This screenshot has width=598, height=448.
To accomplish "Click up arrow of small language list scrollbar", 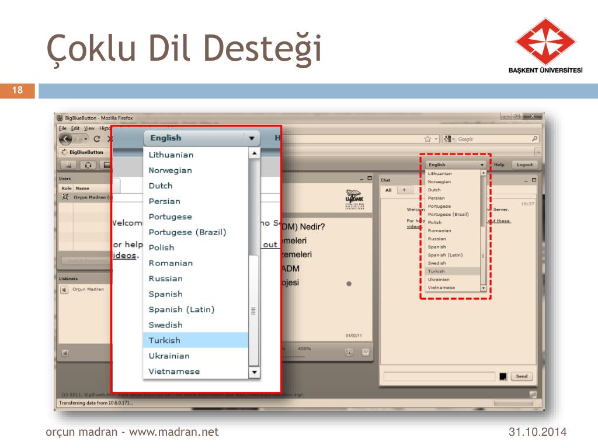I will [x=483, y=173].
